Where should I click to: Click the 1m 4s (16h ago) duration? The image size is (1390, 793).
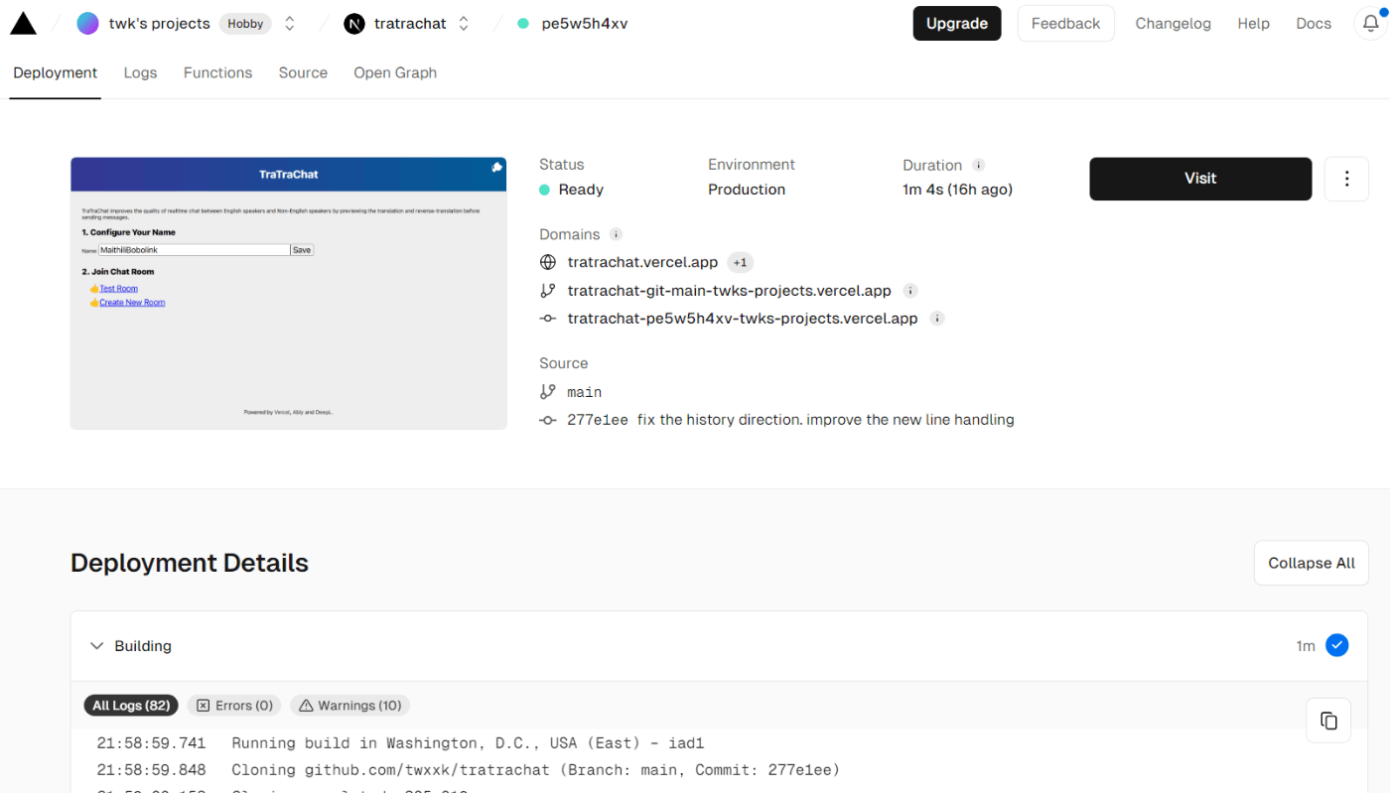click(x=957, y=190)
